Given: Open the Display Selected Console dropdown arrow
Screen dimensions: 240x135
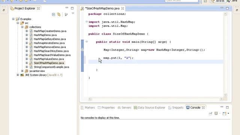Looking at the screenshot, I should [220, 113].
